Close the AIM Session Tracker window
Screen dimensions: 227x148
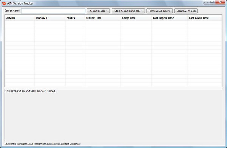coord(220,2)
